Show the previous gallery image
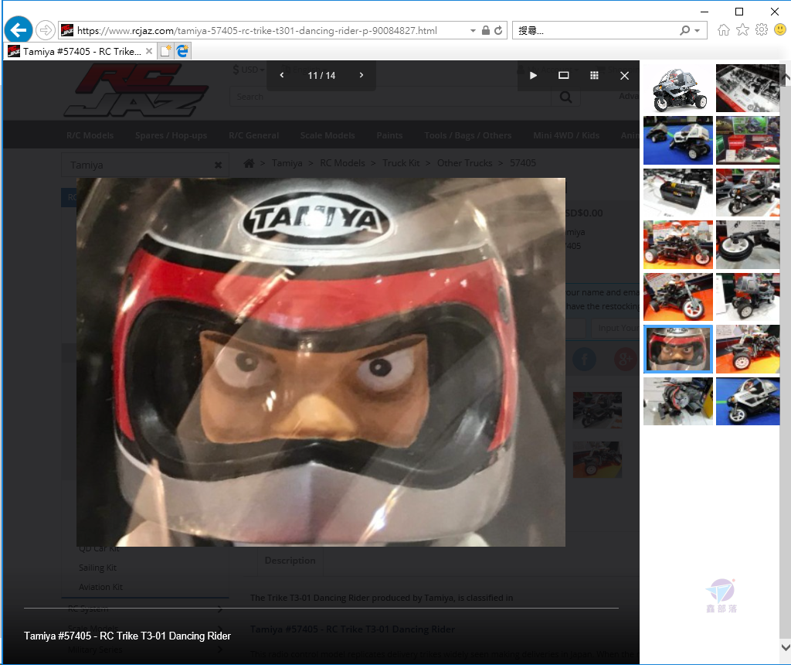This screenshot has height=665, width=791. coord(282,75)
